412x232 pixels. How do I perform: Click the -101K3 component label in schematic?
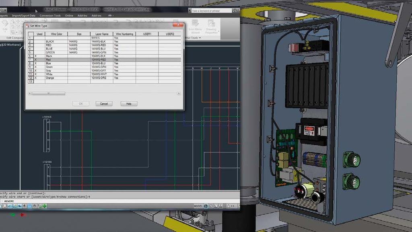tap(47, 117)
